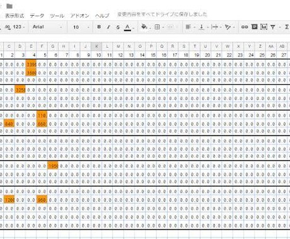Open the 123 number format dropdown
290x239 pixels.
pyautogui.click(x=19, y=27)
